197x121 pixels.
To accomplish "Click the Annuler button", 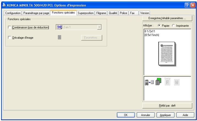I will tap(146, 115).
